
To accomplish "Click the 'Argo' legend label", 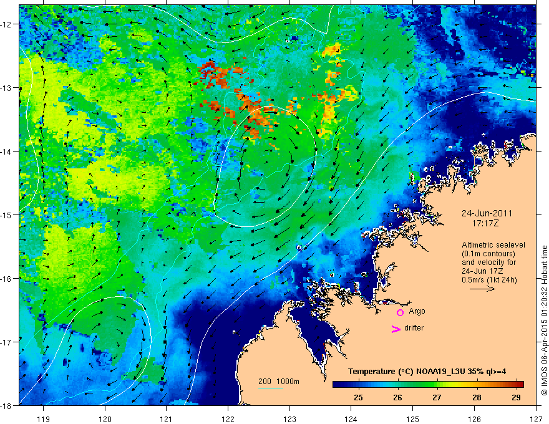I will pyautogui.click(x=417, y=311).
